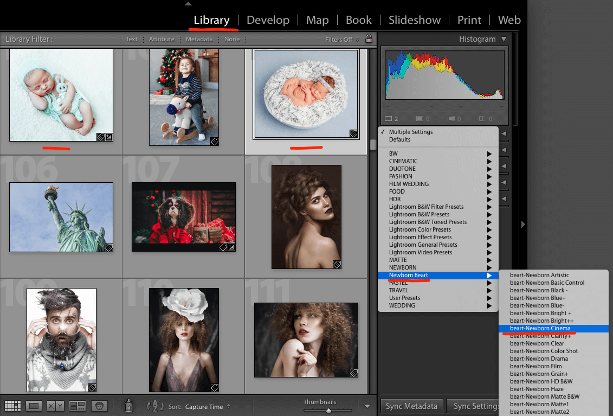Select the Painter spray-can tool
Image resolution: width=613 pixels, height=416 pixels.
[128, 406]
